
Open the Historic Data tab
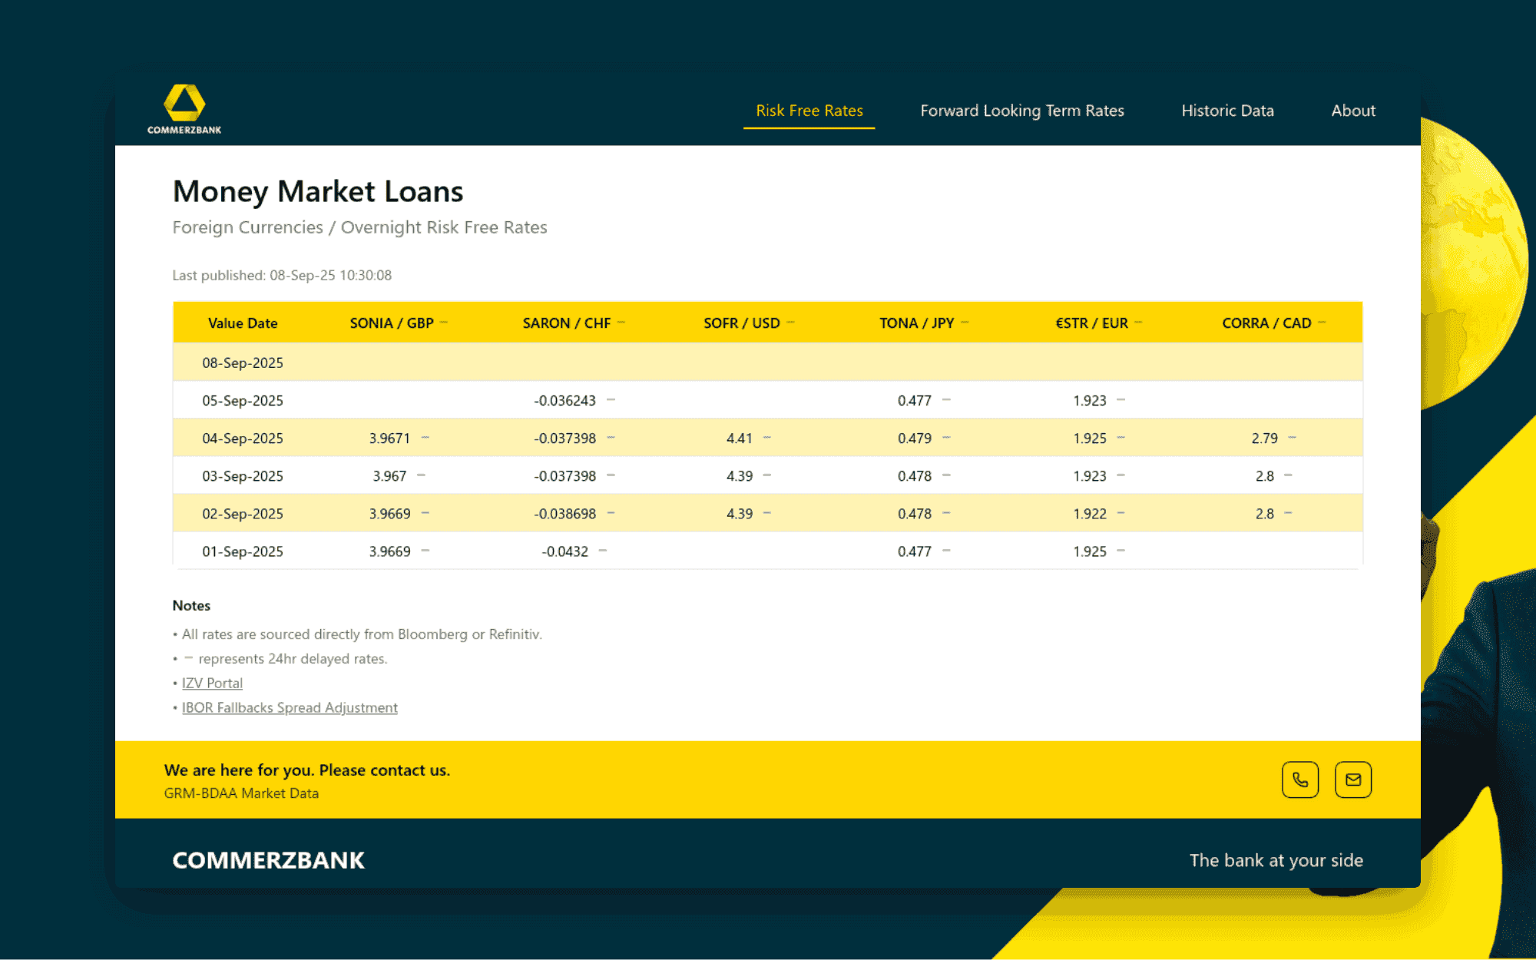point(1227,111)
